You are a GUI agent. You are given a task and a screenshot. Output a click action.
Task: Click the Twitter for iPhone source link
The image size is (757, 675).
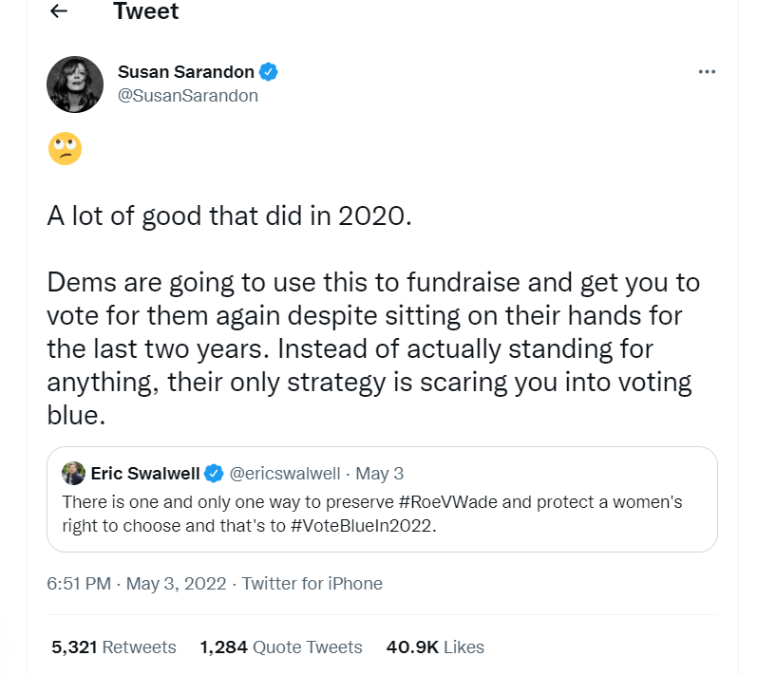[312, 584]
